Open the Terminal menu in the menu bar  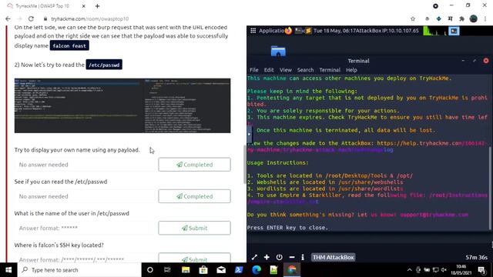pyautogui.click(x=330, y=70)
